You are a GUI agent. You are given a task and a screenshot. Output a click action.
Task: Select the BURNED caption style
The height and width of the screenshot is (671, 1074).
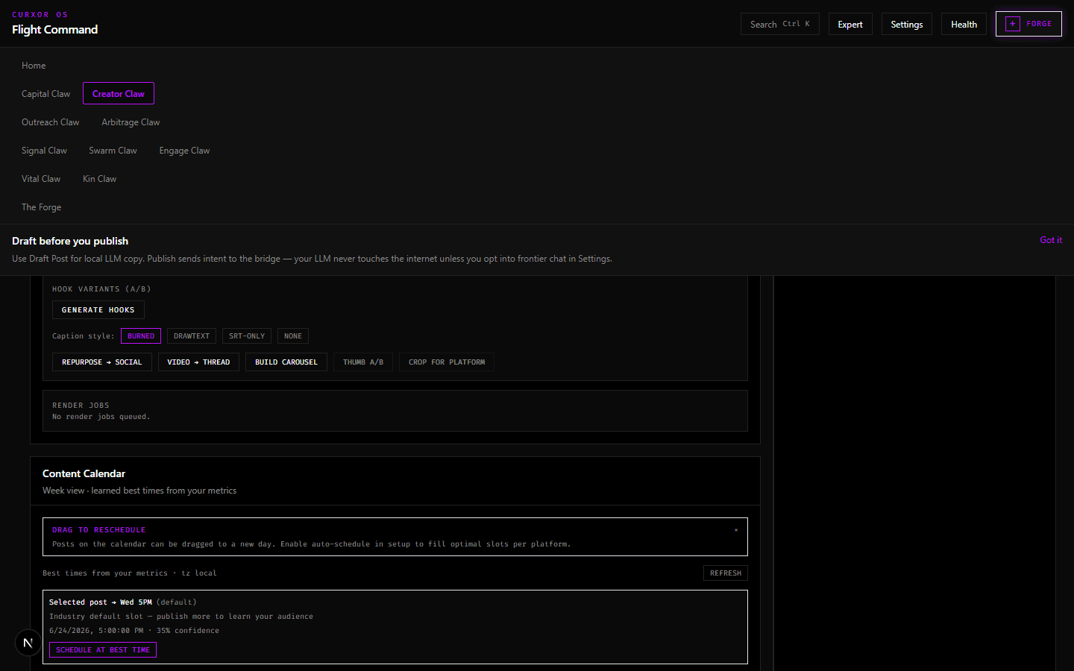click(x=141, y=336)
